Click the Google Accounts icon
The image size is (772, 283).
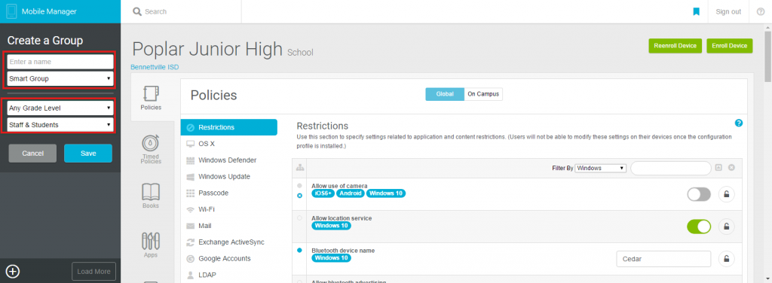(x=191, y=258)
